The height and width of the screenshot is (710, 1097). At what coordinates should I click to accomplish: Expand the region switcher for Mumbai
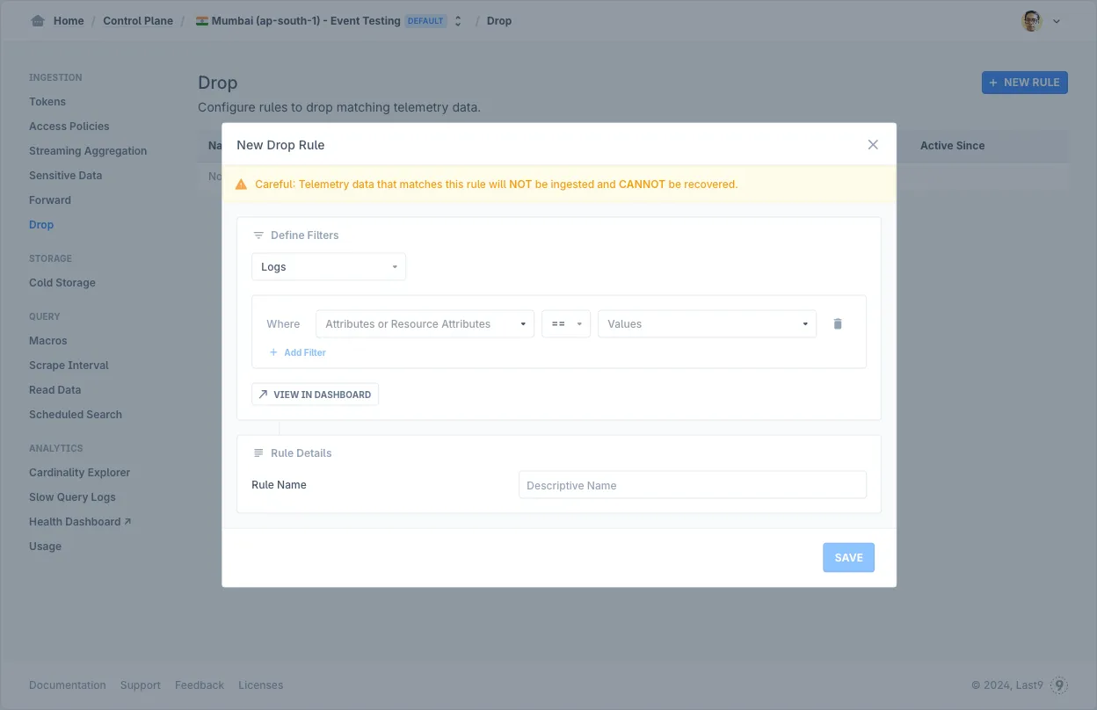pos(458,21)
